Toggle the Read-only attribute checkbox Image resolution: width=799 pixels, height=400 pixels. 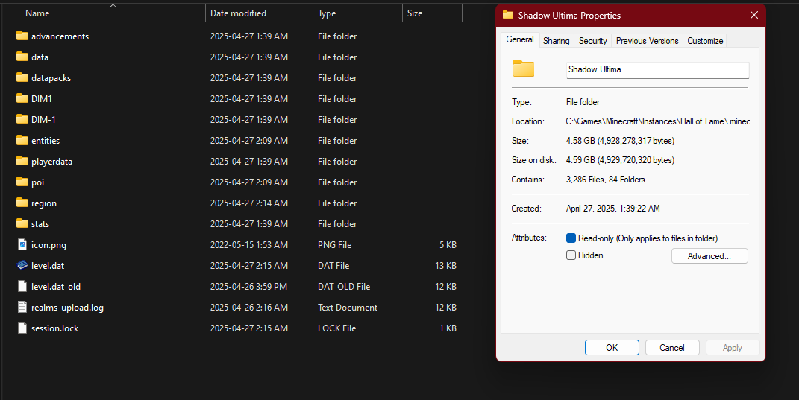(571, 238)
